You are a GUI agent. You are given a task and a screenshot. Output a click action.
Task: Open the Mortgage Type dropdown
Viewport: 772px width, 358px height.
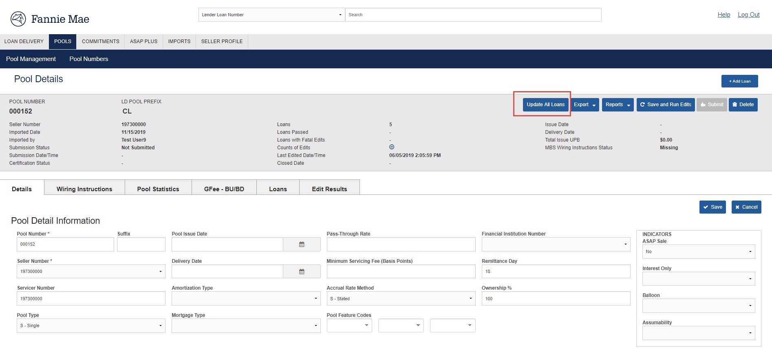click(246, 326)
